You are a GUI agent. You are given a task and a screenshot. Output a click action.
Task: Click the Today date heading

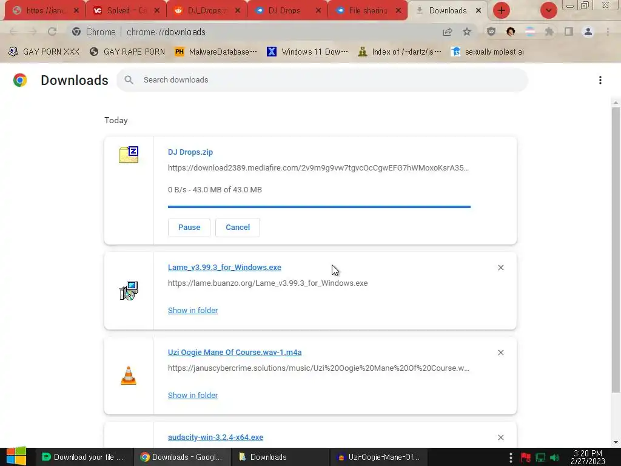click(x=116, y=121)
